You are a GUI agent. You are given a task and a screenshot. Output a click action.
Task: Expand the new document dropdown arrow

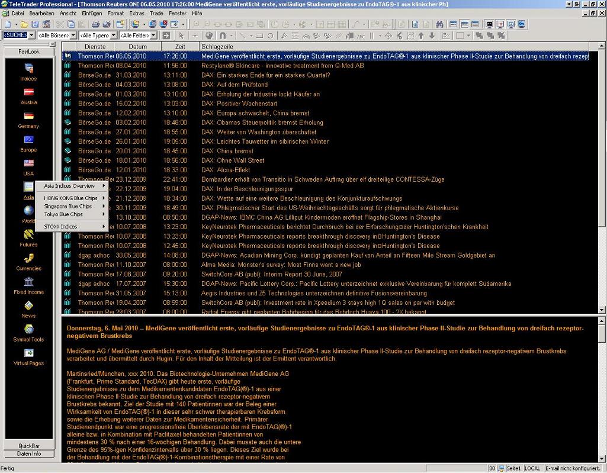pos(15,24)
